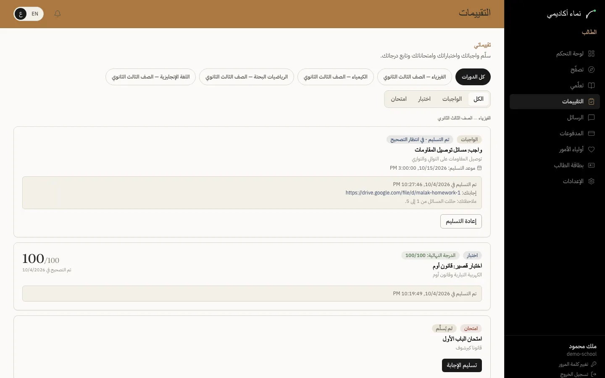Click the واجب: مسائل توصيل المقاومات title
Screen dimensions: 605x378
coord(448,150)
